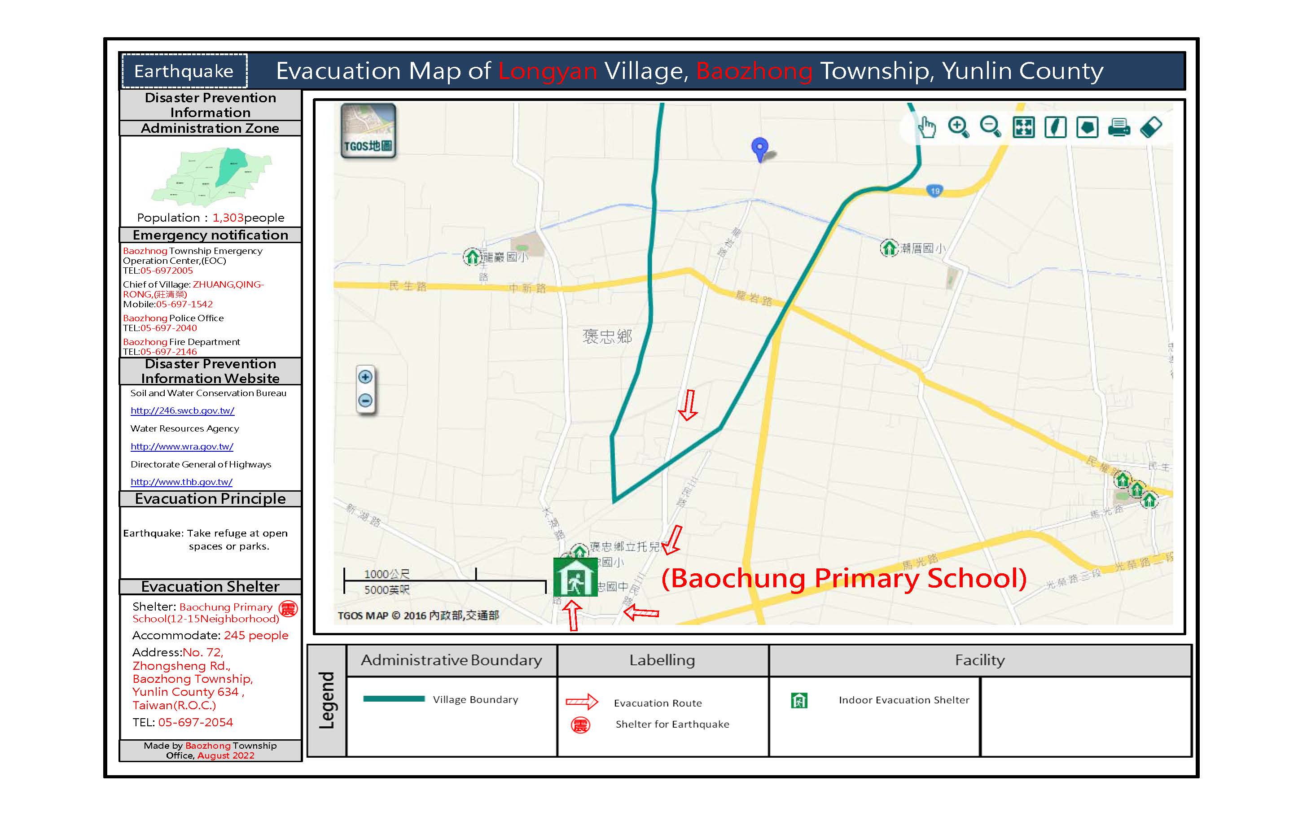Click the 中新路 road label
The width and height of the screenshot is (1307, 816).
(527, 288)
